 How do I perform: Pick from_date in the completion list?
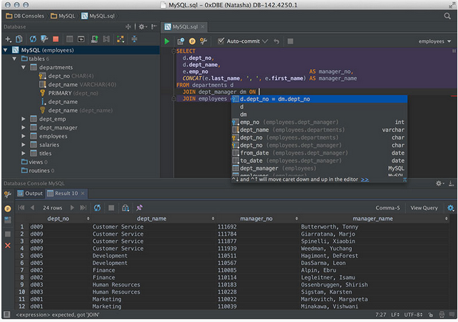[319, 153]
